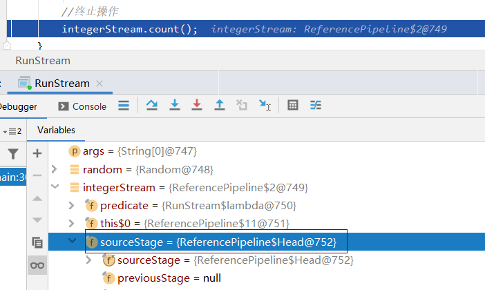Click the RunStream breadcrumb label

tap(43, 61)
